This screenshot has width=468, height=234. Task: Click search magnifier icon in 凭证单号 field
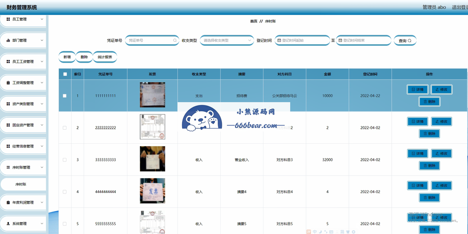(175, 41)
